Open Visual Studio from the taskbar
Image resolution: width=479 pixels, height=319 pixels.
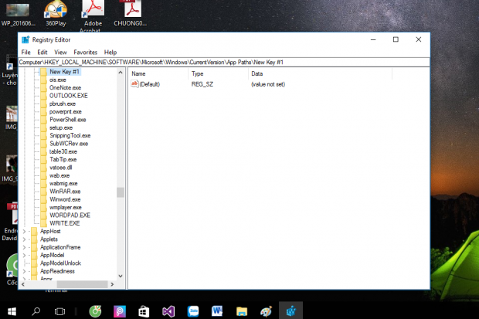[168, 311]
